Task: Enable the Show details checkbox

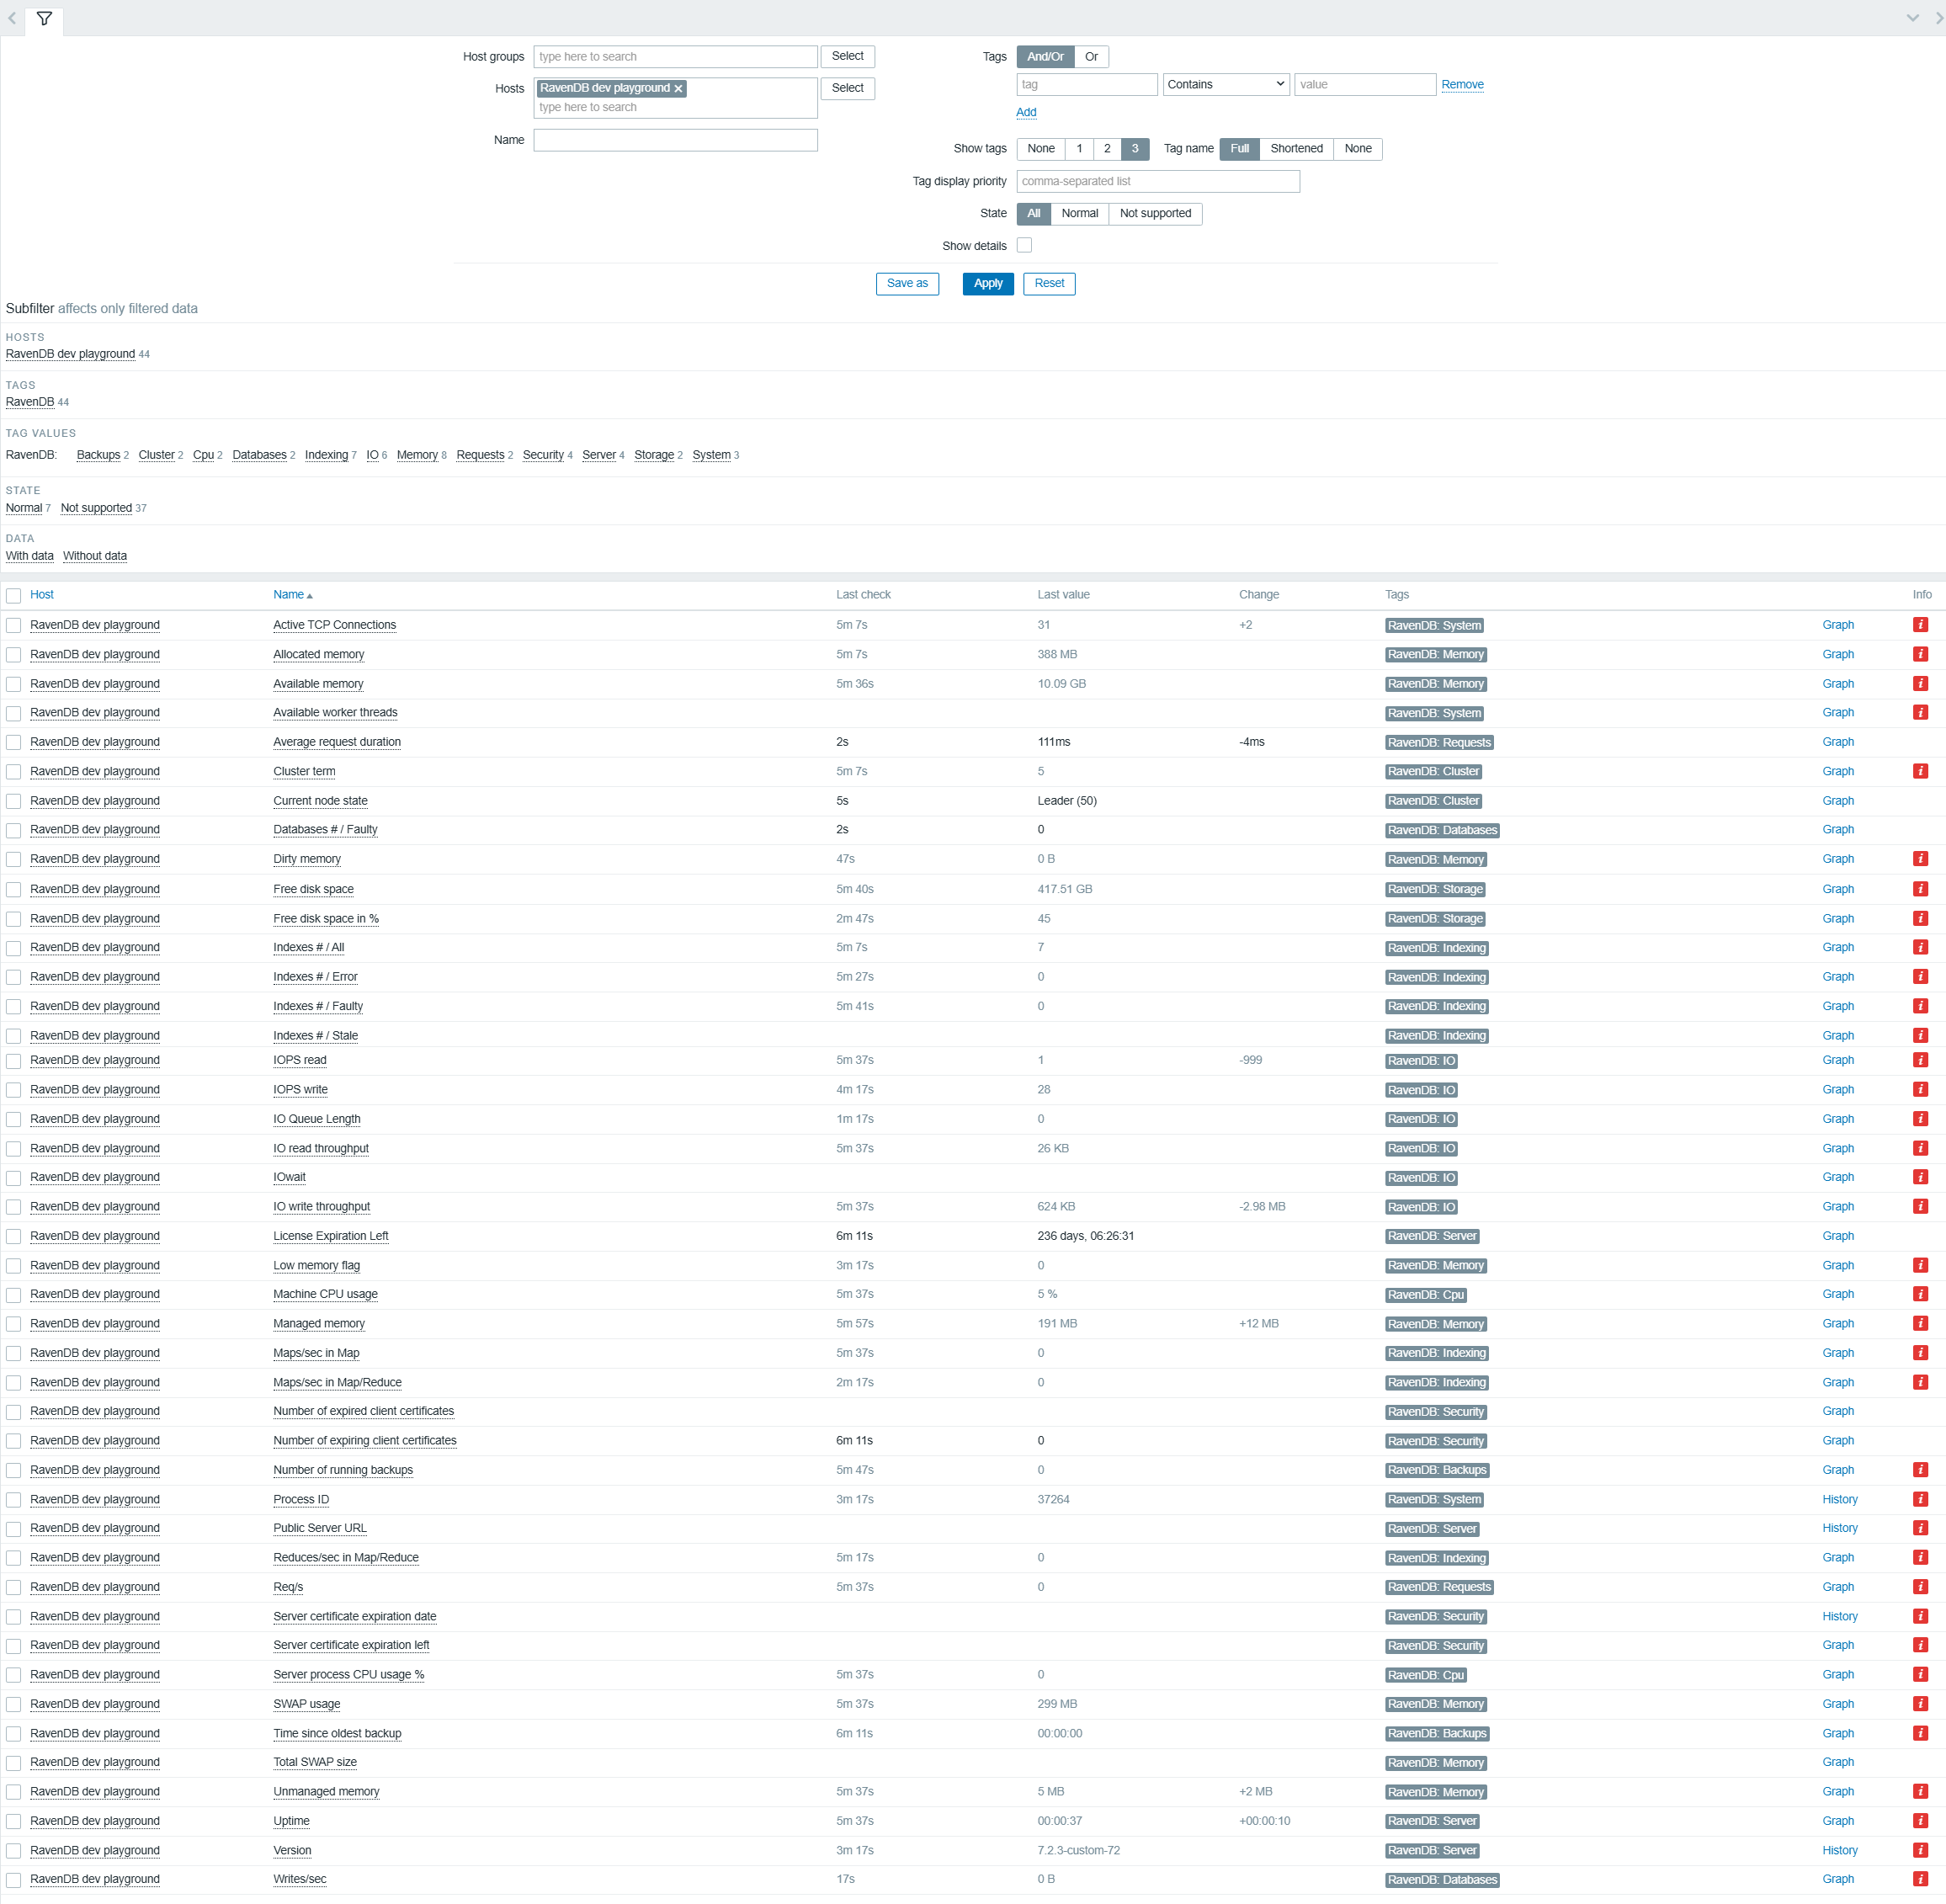Action: coord(1024,245)
